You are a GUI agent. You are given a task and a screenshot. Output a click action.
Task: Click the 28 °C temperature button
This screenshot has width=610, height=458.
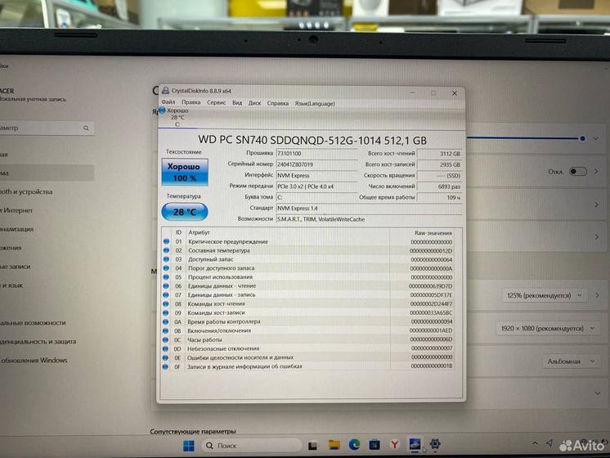[185, 212]
